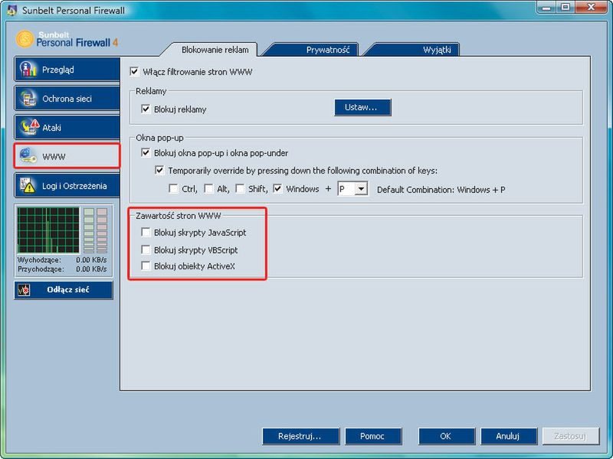Viewport: 613px width, 459px height.
Task: Enable Blokuj obiekty ActiveX
Action: pos(146,266)
